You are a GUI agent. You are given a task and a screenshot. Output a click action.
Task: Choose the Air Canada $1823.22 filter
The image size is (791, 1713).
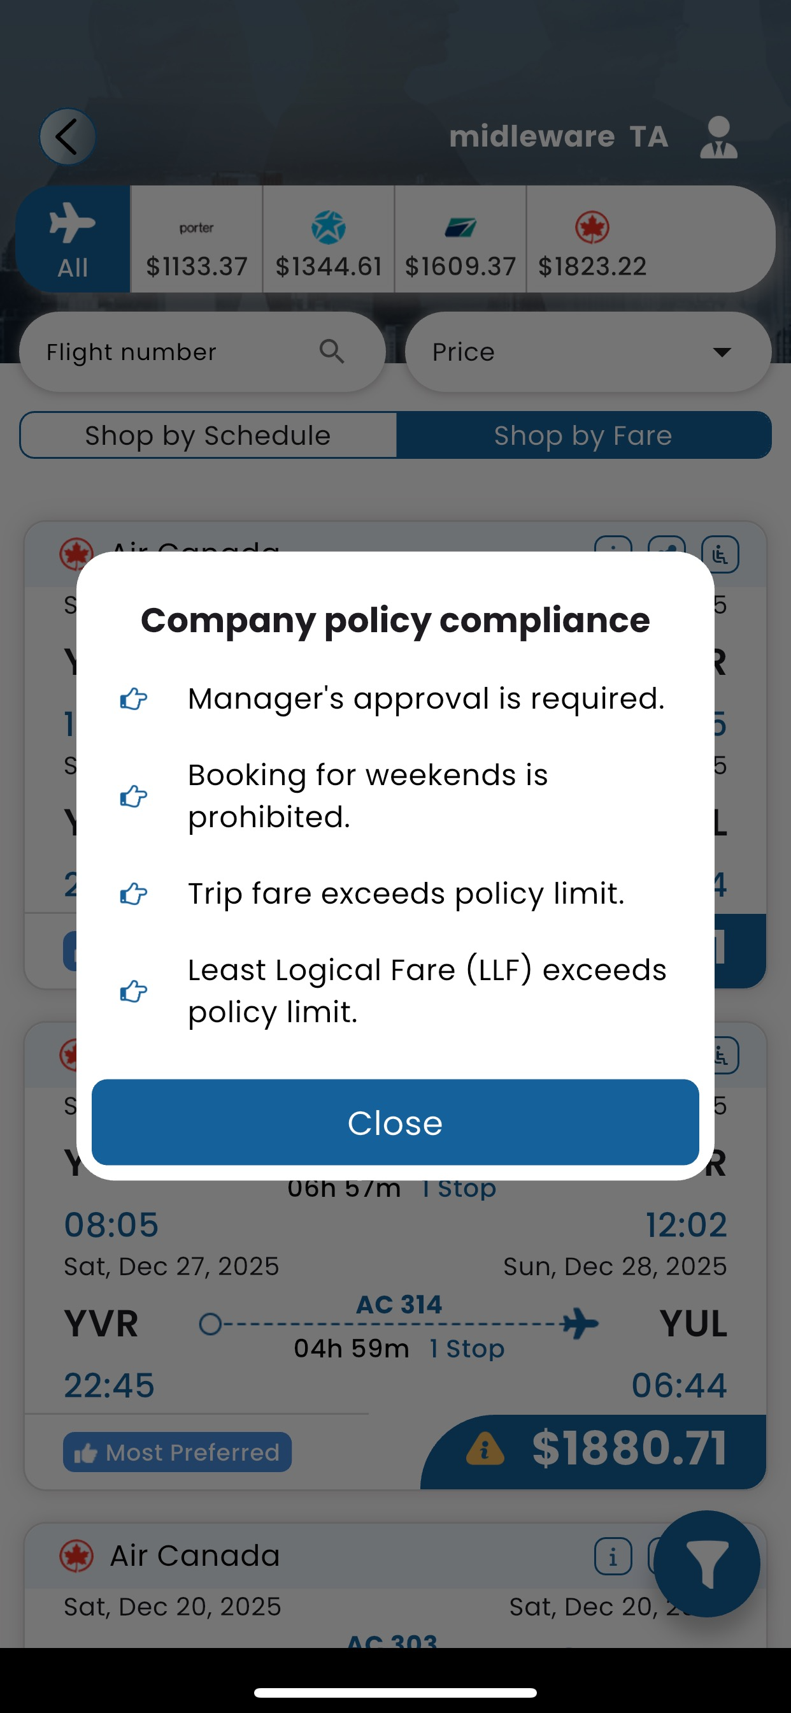coord(592,240)
